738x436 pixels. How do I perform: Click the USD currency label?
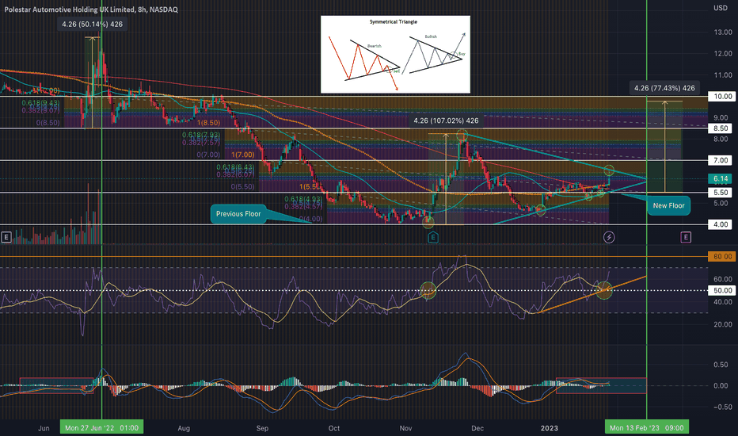[x=721, y=8]
